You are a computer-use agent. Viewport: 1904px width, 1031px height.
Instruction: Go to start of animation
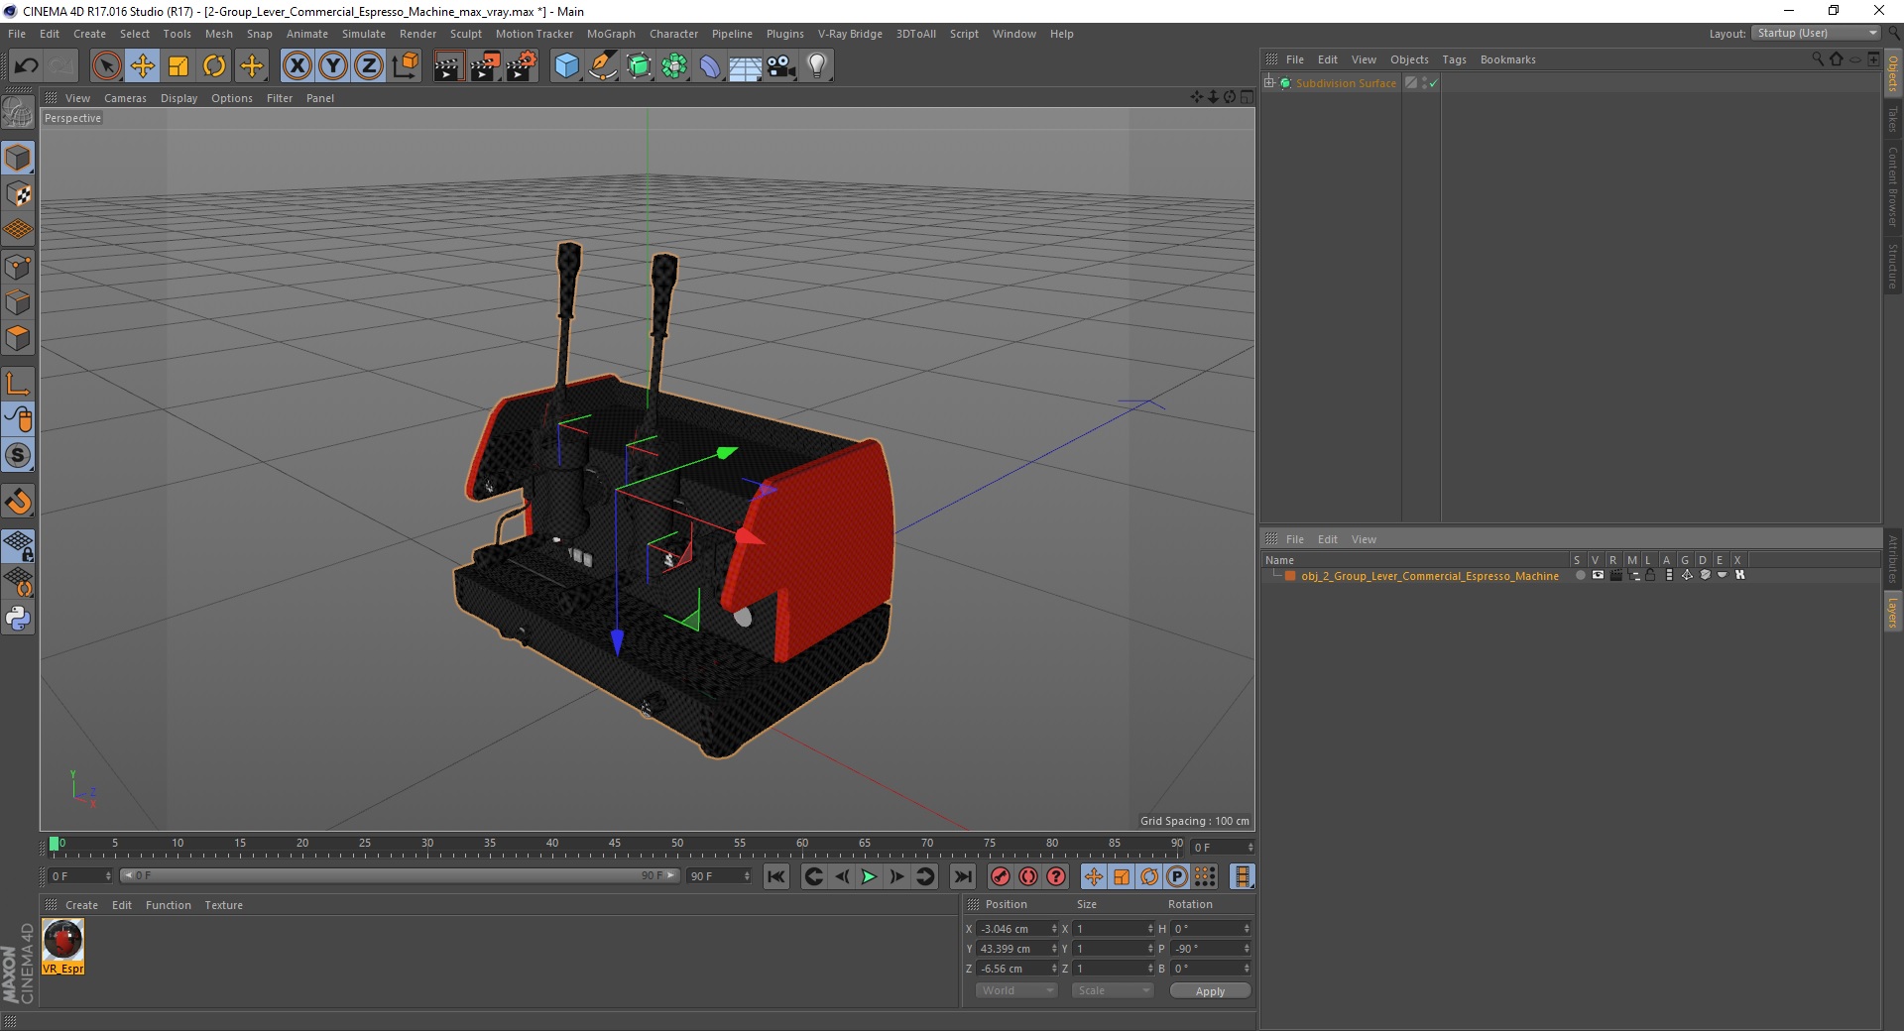tap(776, 876)
